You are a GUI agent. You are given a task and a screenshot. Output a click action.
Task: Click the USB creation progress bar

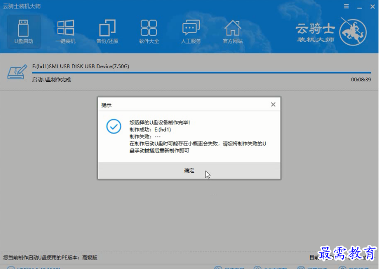coord(202,72)
